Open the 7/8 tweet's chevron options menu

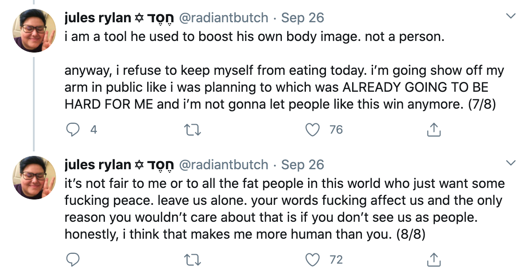510,16
